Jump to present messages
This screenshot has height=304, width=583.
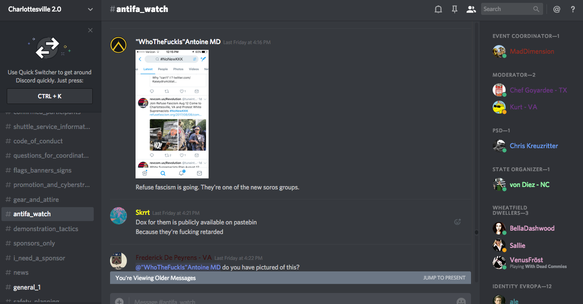pyautogui.click(x=444, y=278)
